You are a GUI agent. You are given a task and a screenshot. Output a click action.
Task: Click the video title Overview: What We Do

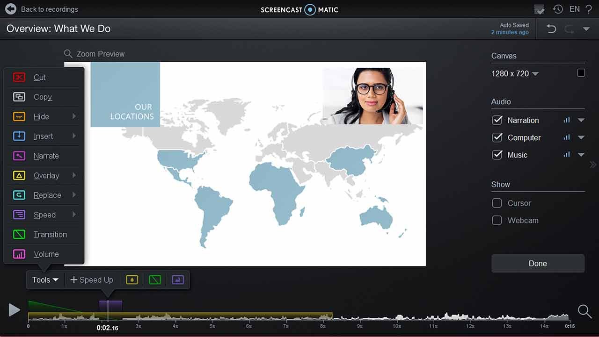click(x=58, y=29)
